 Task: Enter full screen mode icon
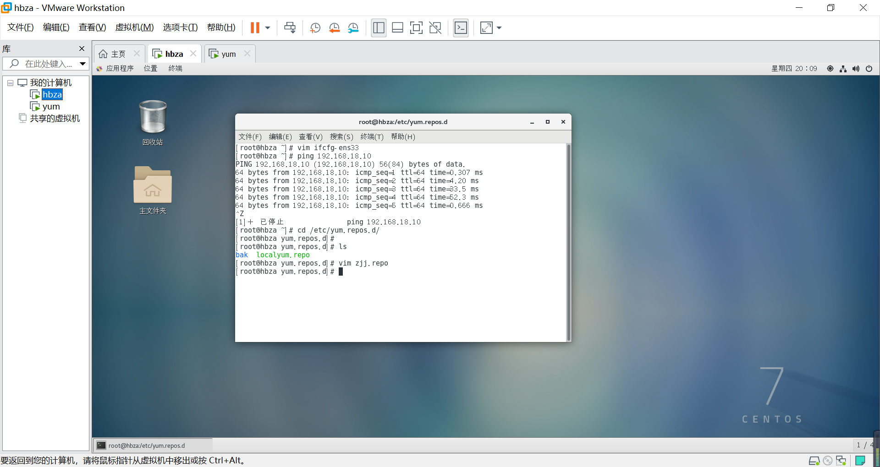coord(416,28)
